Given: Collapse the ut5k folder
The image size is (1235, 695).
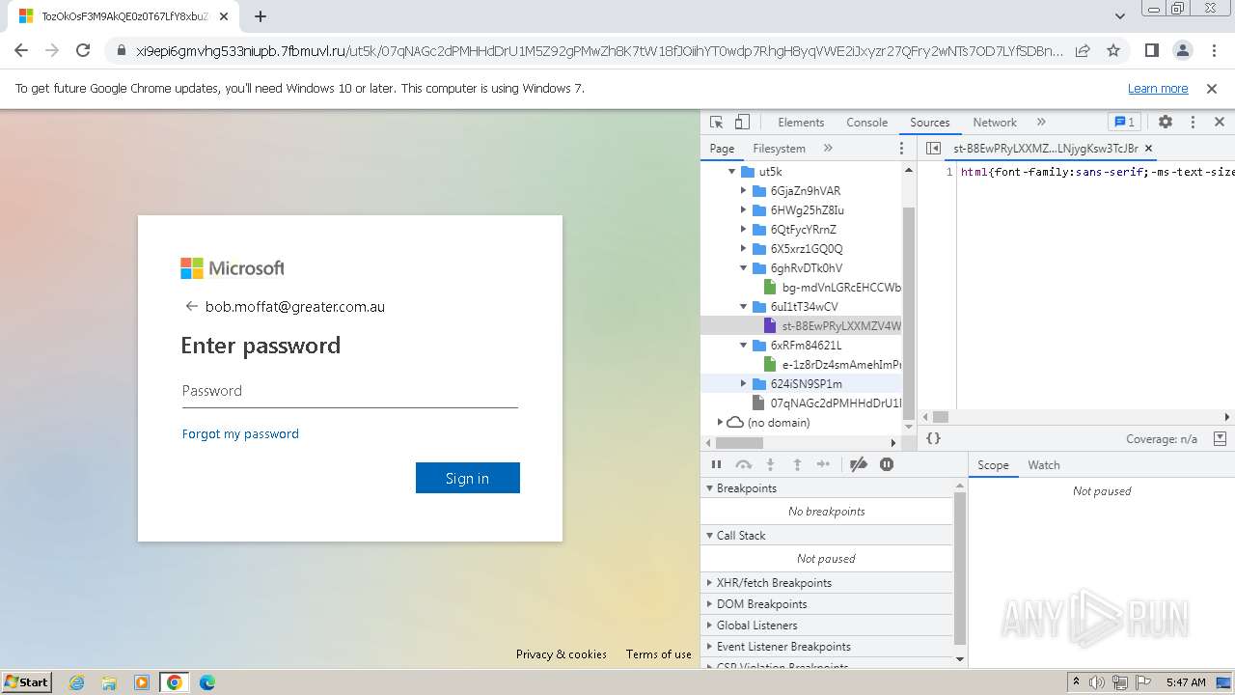Looking at the screenshot, I should point(732,172).
